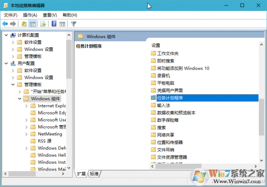Click the 平板电脑 folder icon
267x187 pixels.
click(153, 83)
